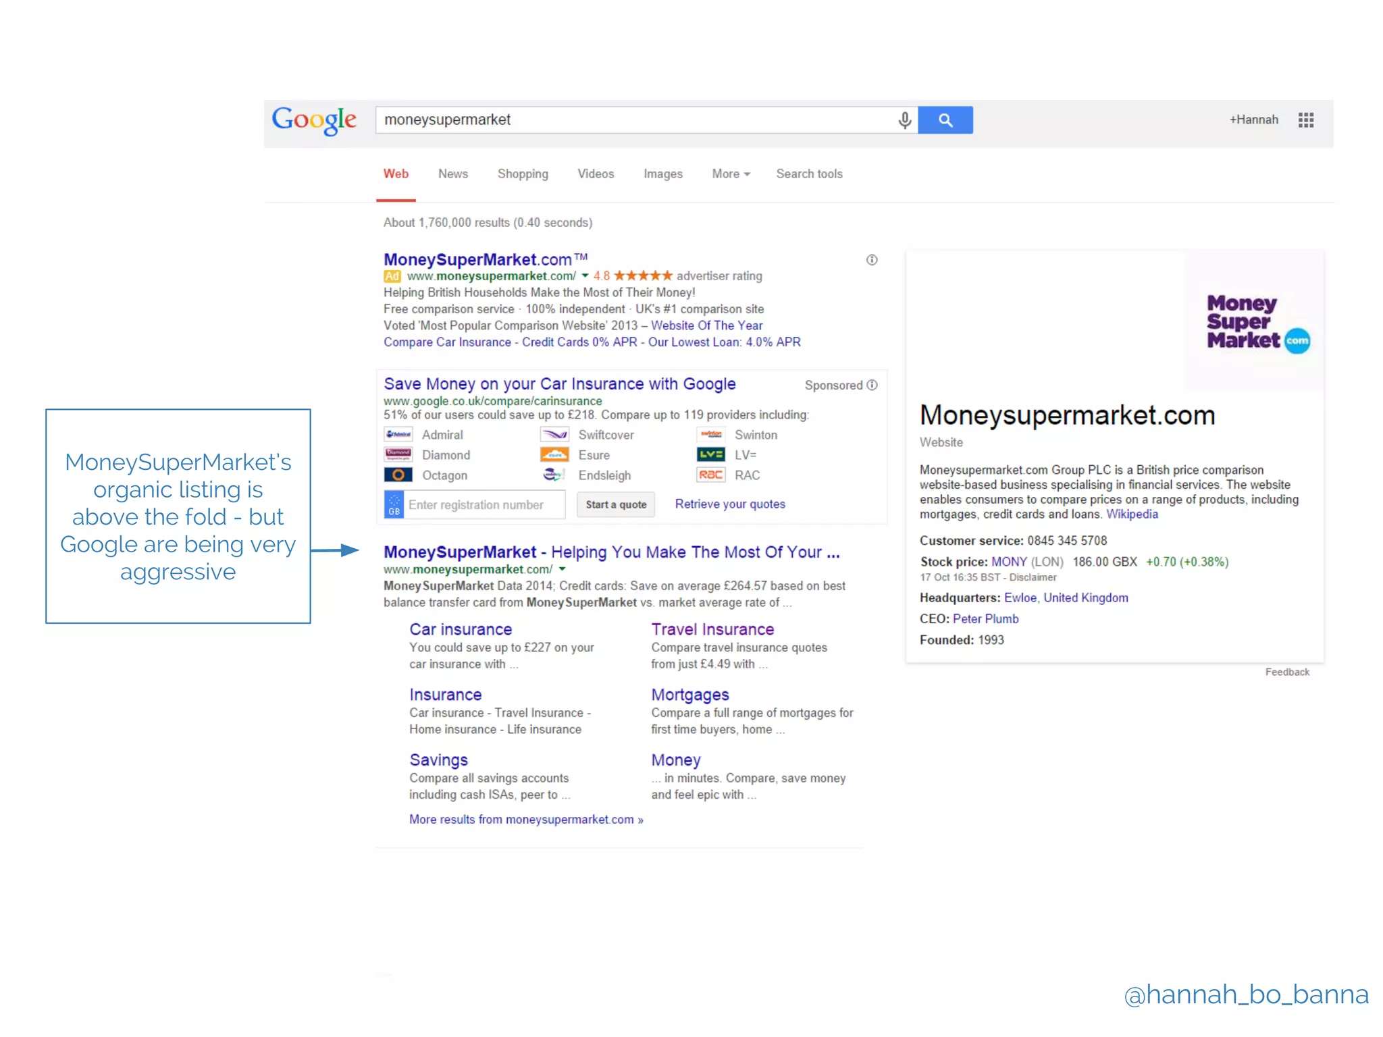Select the Web tab
The height and width of the screenshot is (1037, 1383).
click(x=396, y=174)
